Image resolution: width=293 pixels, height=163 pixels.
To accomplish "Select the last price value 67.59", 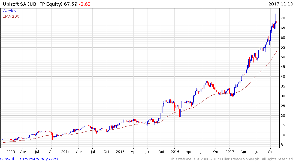I will [x=71, y=4].
